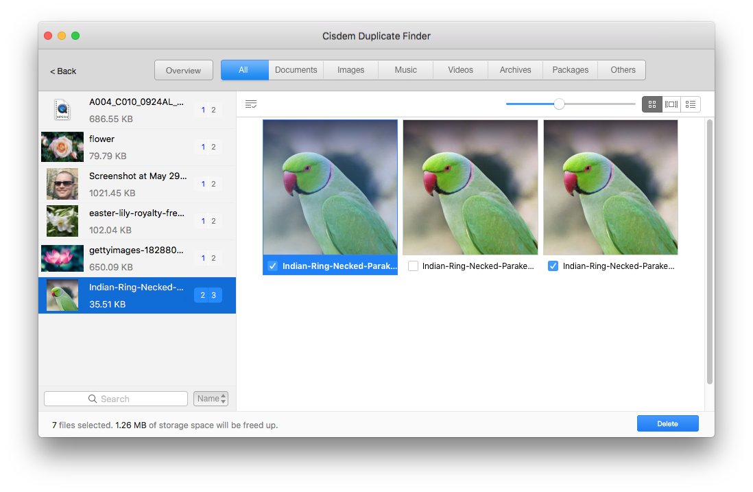Screen dimensions: 753x492
Task: Open the Name sort dropdown
Action: point(211,398)
